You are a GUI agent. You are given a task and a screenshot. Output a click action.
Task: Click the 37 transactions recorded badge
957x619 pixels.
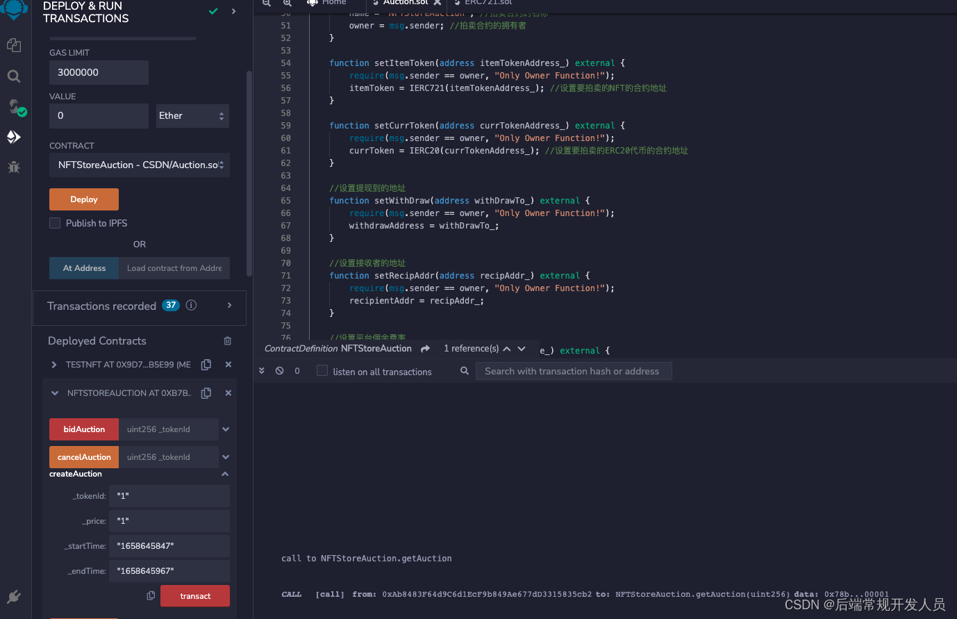coord(171,305)
